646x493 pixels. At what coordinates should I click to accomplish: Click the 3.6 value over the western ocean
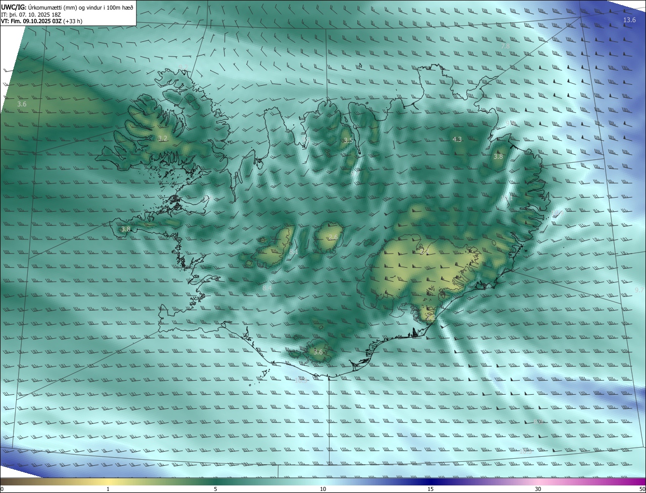[x=22, y=104]
